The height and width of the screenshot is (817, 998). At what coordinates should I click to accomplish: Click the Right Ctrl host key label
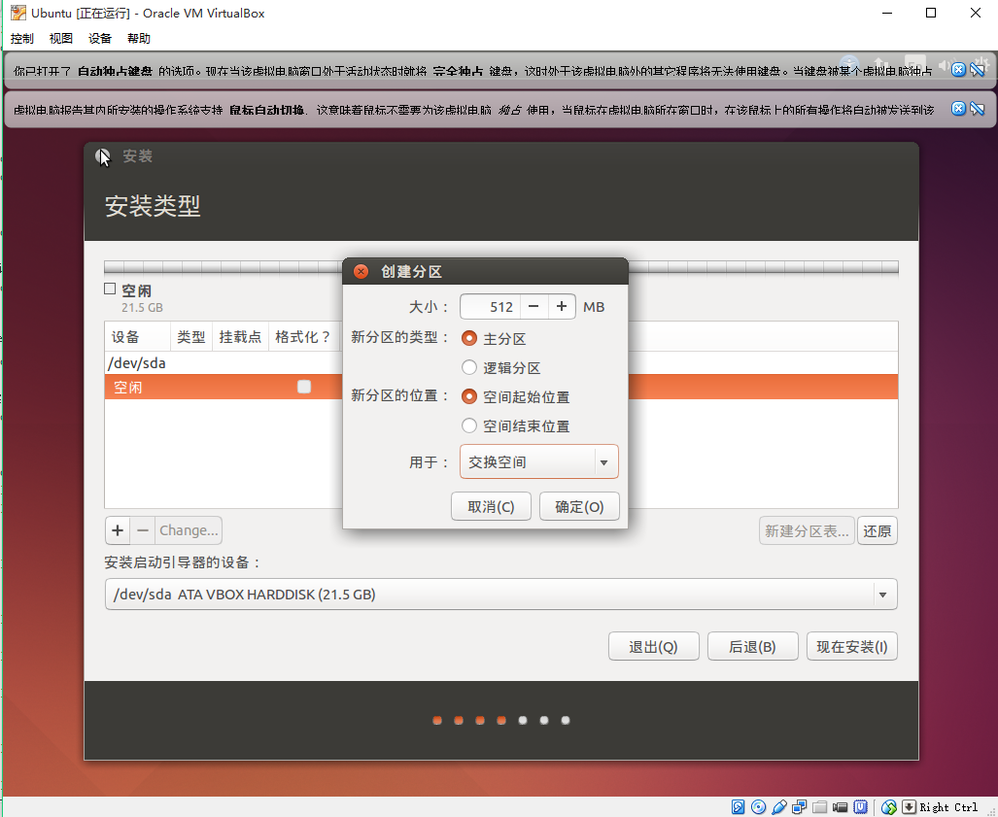948,807
